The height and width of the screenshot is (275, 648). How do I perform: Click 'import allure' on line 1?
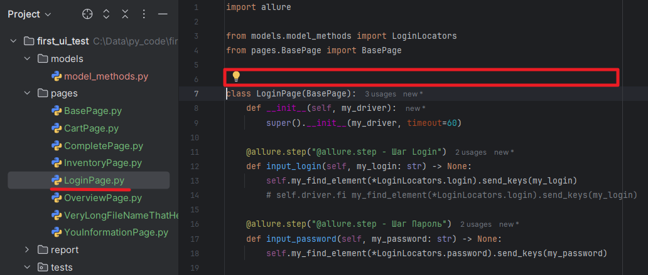point(259,7)
